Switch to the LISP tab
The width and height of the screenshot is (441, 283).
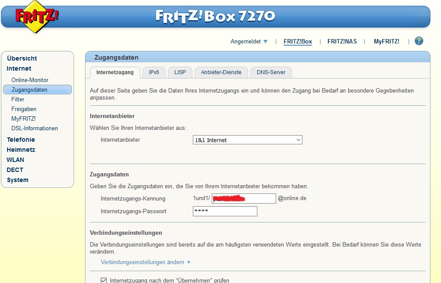pyautogui.click(x=180, y=72)
